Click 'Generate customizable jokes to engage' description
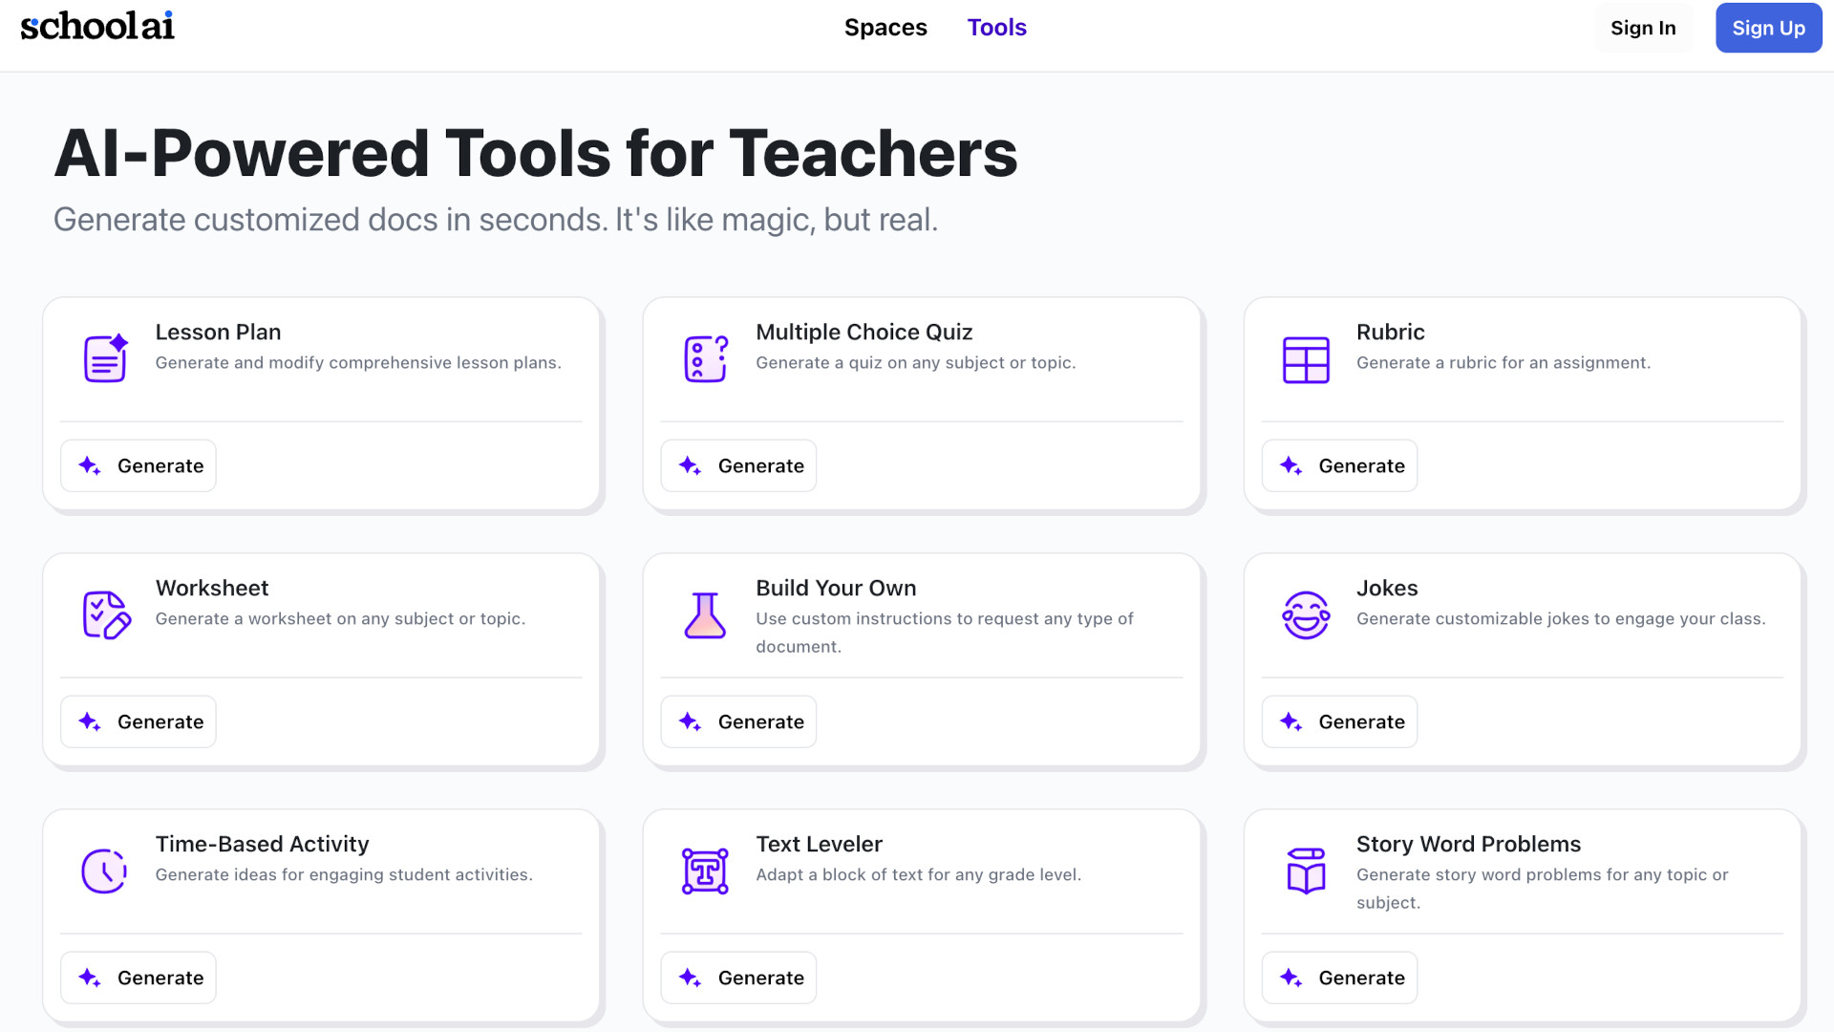Viewport: 1834px width, 1032px height. 1561,618
